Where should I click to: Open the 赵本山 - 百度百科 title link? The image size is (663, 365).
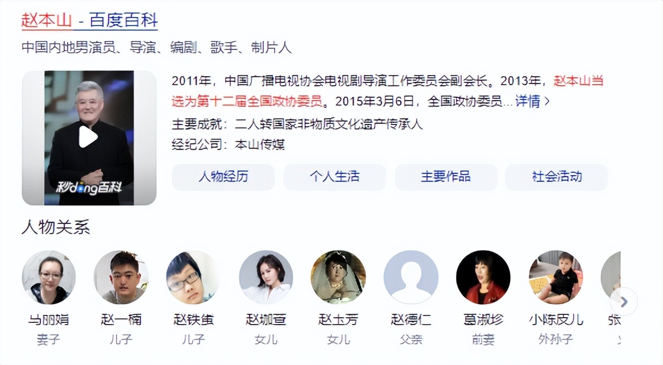(90, 20)
